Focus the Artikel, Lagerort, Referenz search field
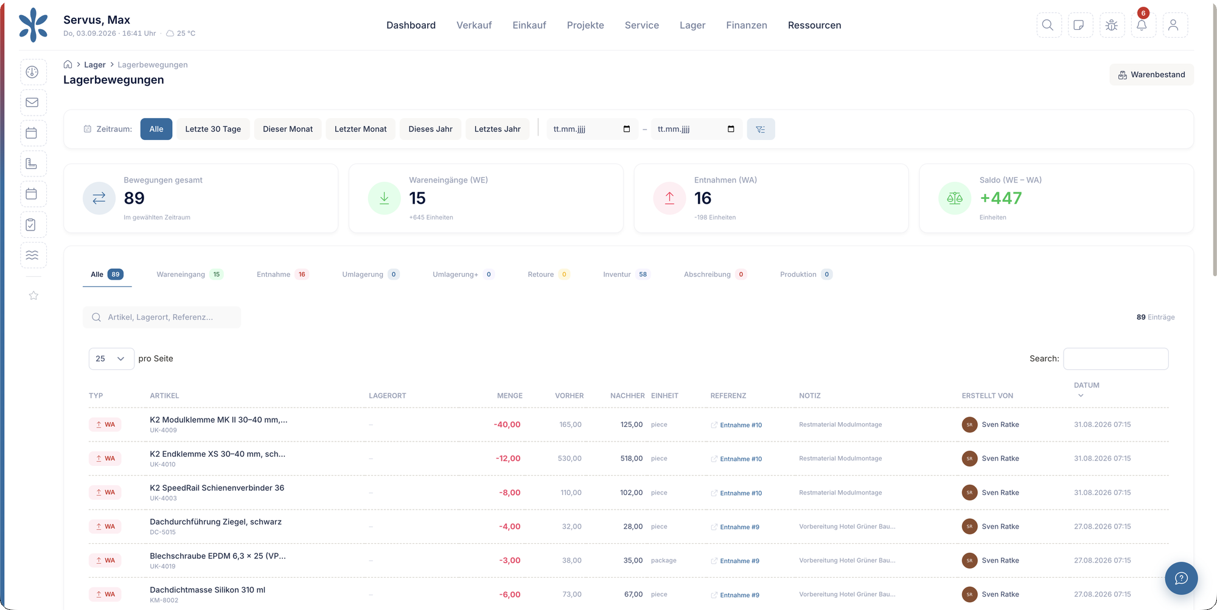This screenshot has height=610, width=1217. (x=162, y=317)
